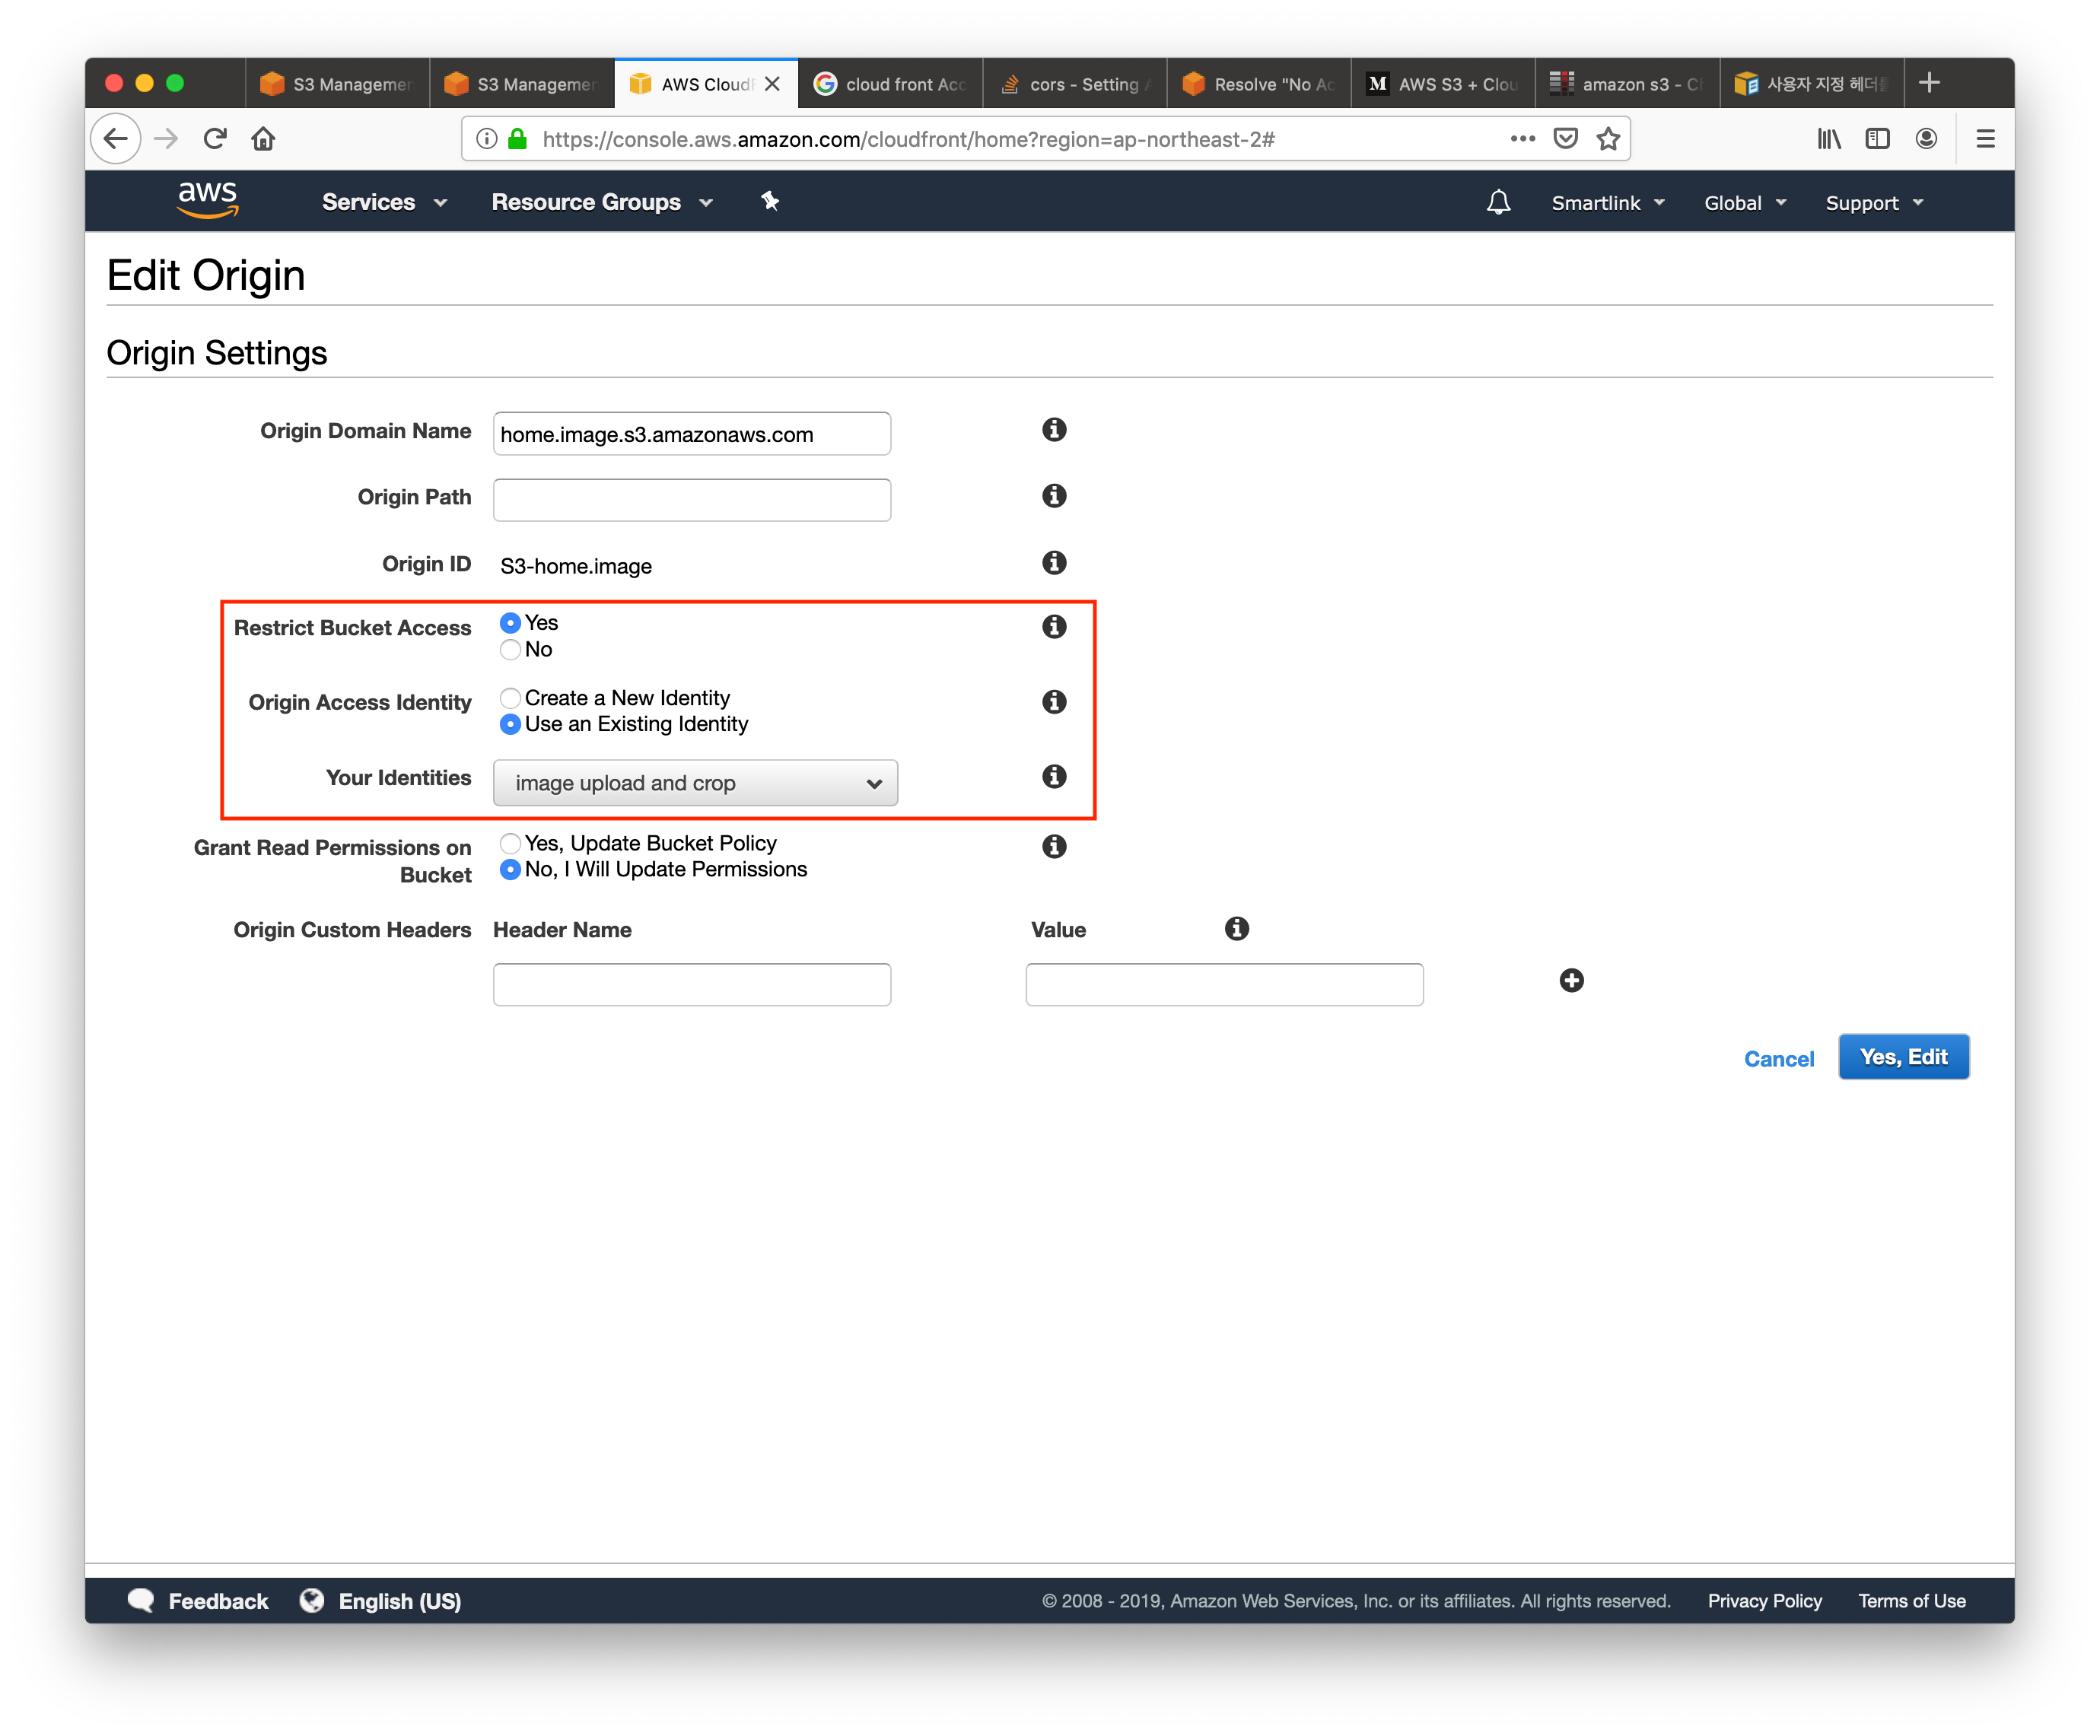
Task: Choose Create a New Identity option
Action: point(511,698)
